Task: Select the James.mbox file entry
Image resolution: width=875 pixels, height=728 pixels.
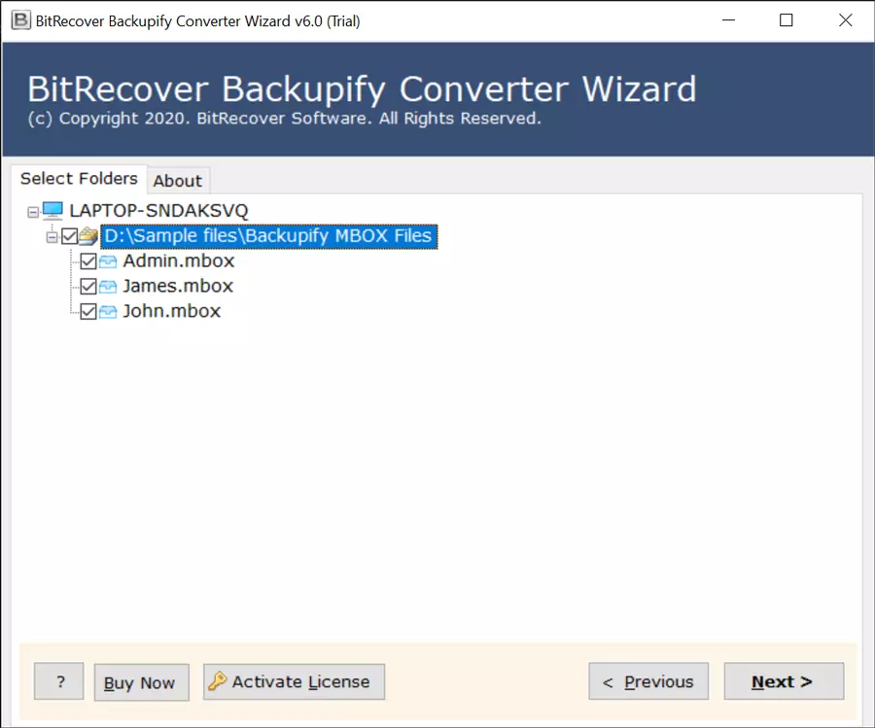Action: point(178,286)
